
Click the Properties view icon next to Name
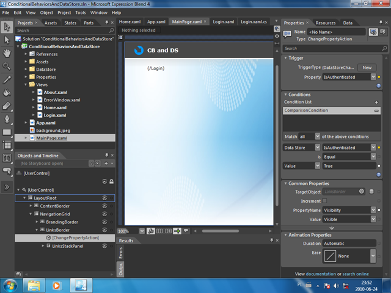pyautogui.click(x=373, y=32)
